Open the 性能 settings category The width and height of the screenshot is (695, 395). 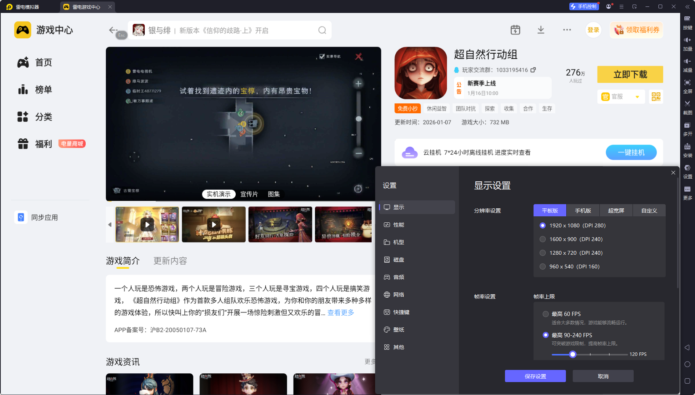[417, 225]
